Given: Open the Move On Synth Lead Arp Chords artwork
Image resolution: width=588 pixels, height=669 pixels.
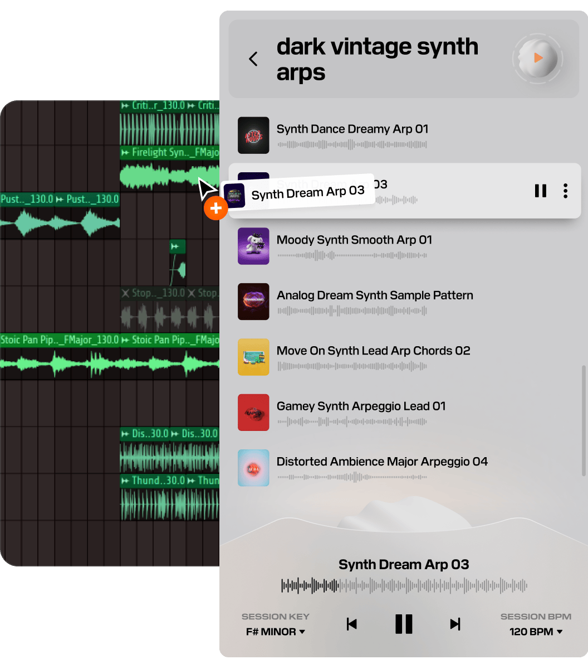Looking at the screenshot, I should [x=253, y=357].
